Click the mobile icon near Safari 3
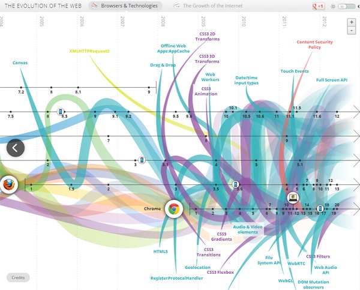The width and height of the screenshot is (360, 290). click(142, 160)
